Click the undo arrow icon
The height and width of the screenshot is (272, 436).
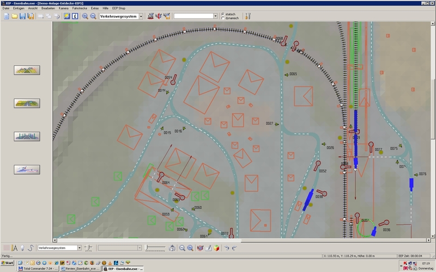[x=227, y=248]
